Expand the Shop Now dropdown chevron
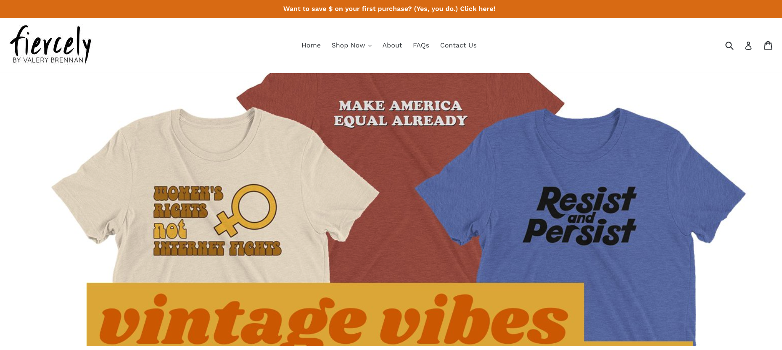This screenshot has width=782, height=350. click(370, 46)
